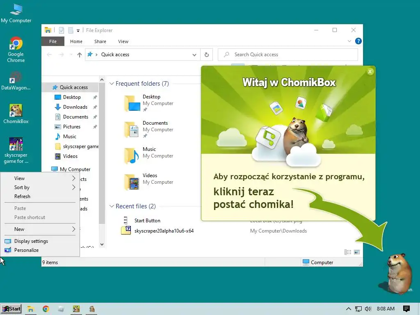Viewport: 420px width, 315px height.
Task: Open the Sort by submenu
Action: [40, 187]
